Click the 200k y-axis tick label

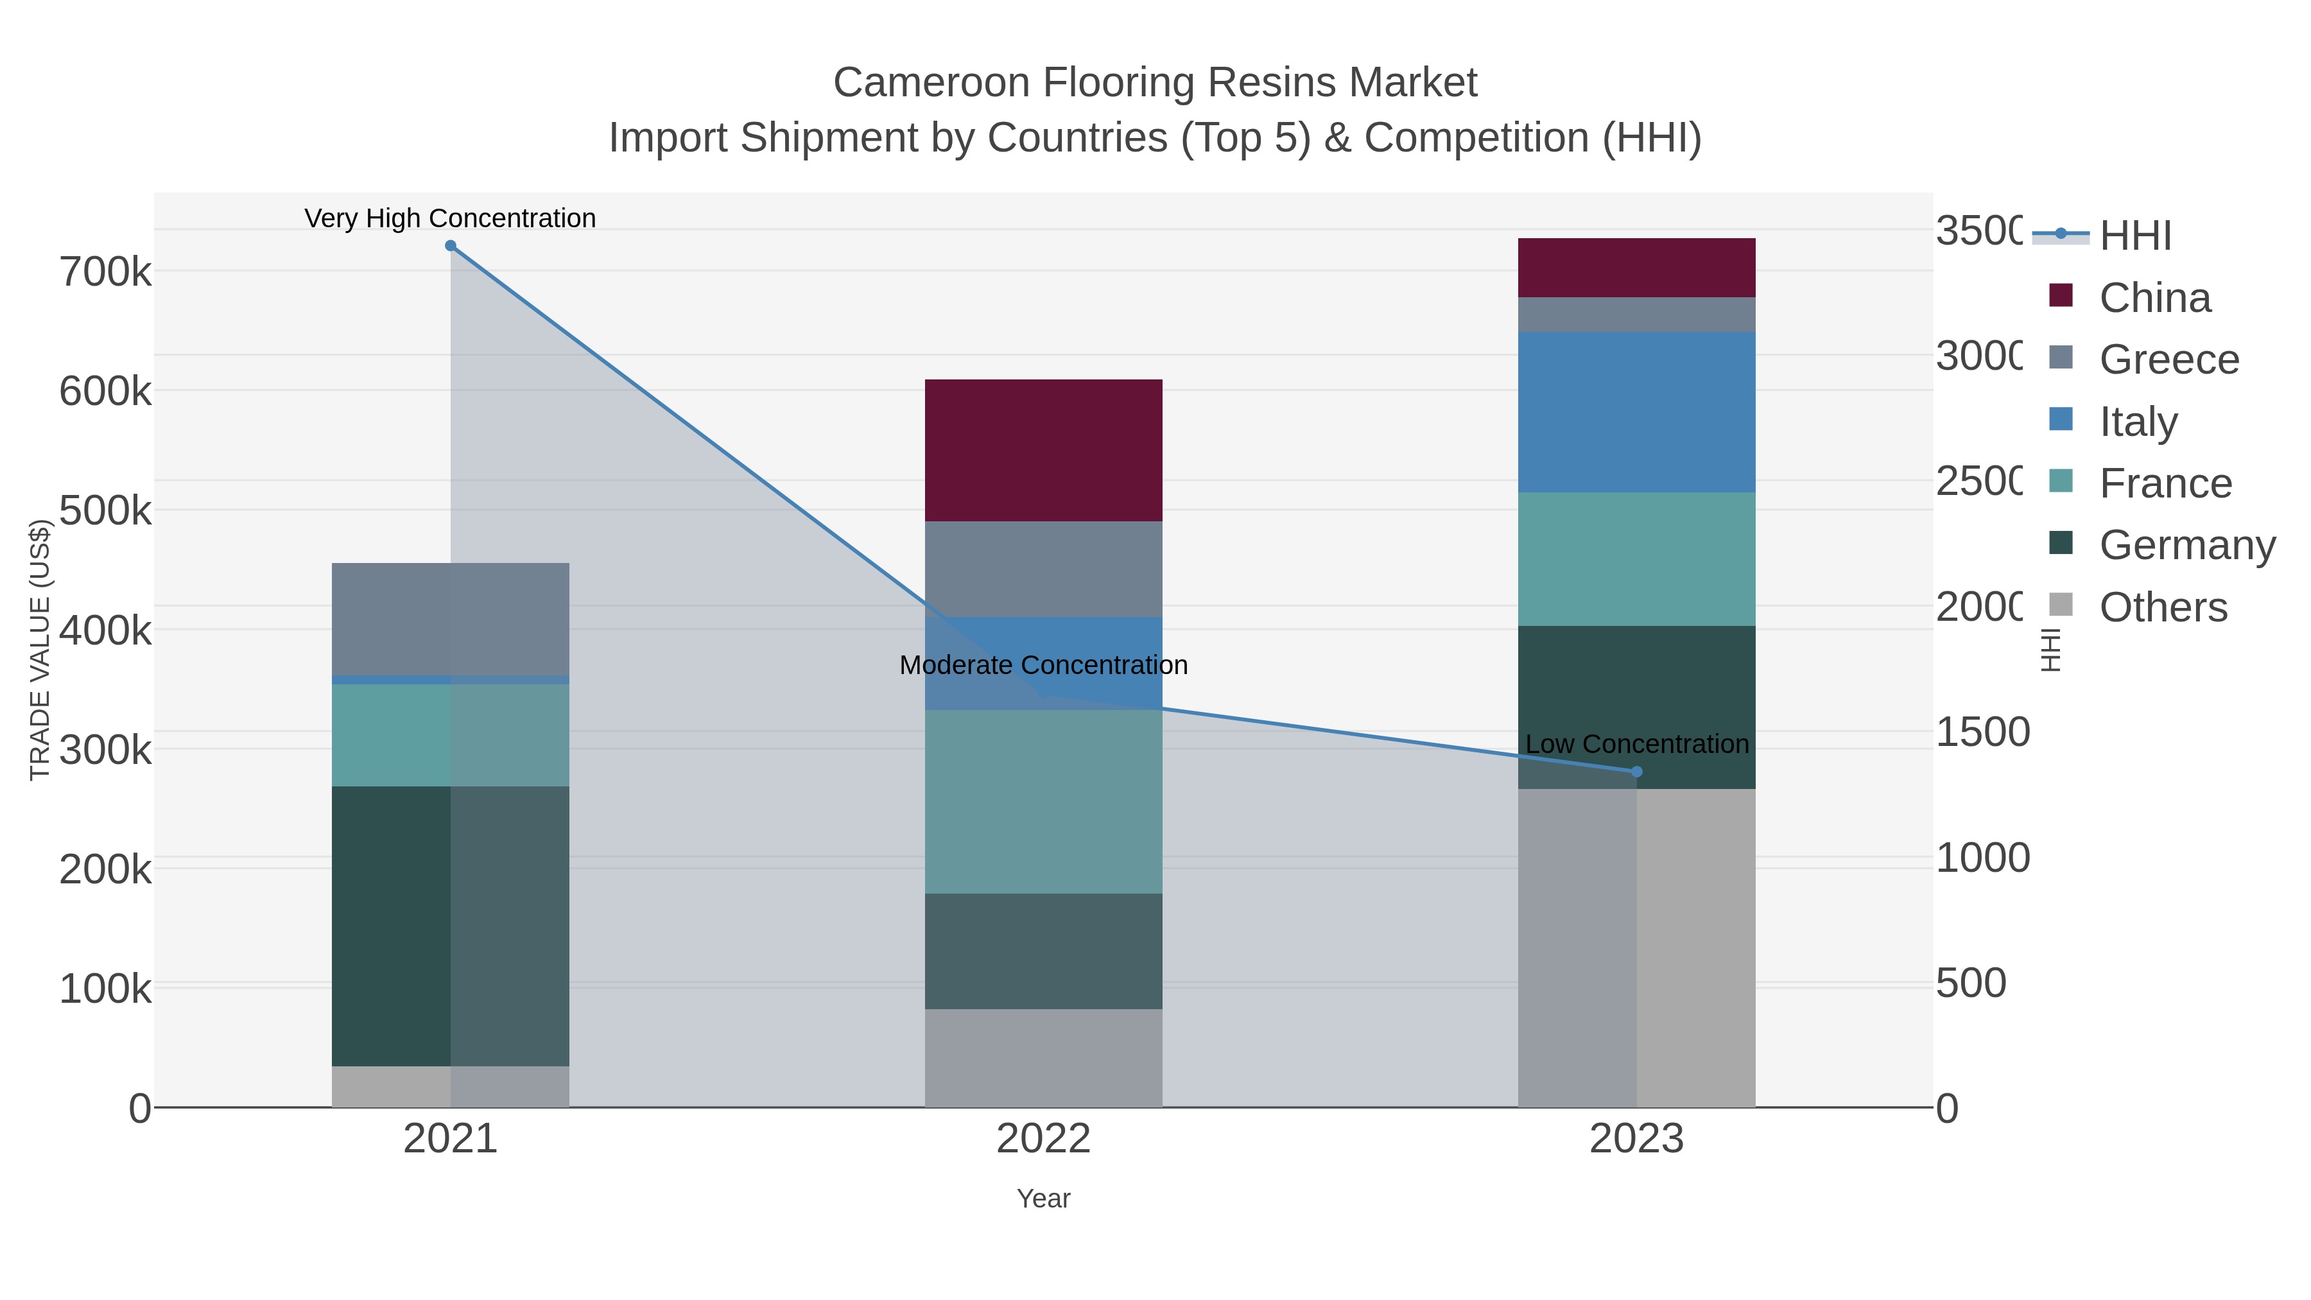[106, 869]
